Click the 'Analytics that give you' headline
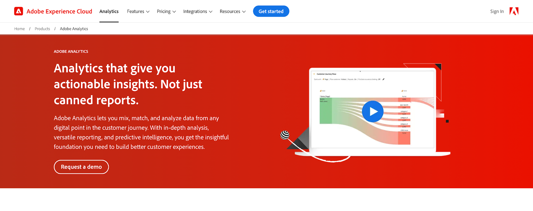Screen dimensions: 533x211 [x=115, y=68]
